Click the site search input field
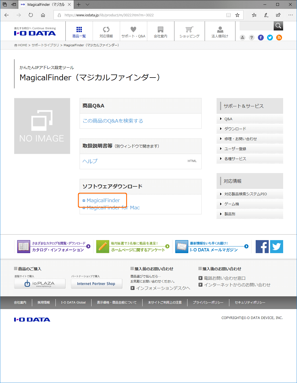 [x=256, y=26]
